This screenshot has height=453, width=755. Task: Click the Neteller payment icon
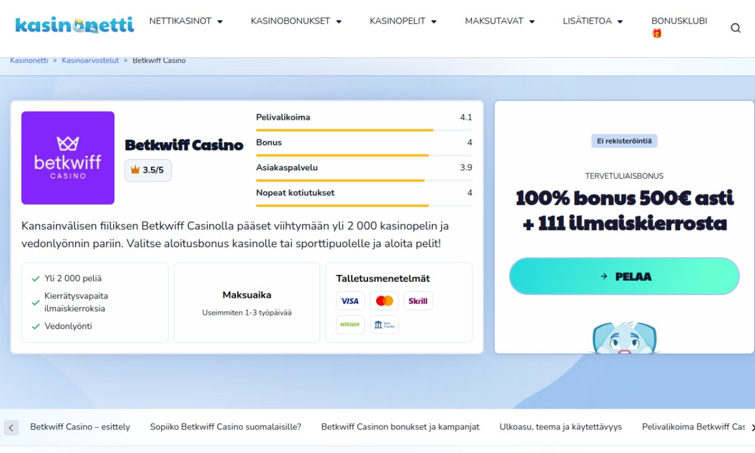[350, 324]
